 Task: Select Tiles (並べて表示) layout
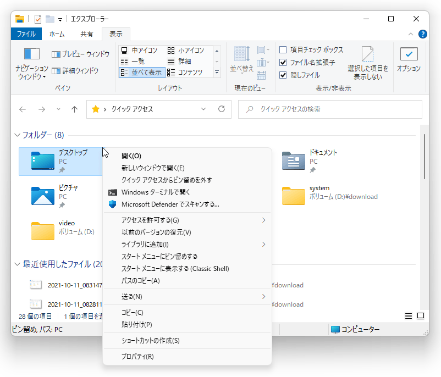(142, 72)
